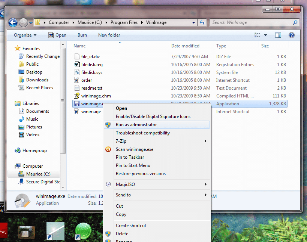Click Burn on the toolbar
307x242 pixels.
tap(82, 35)
